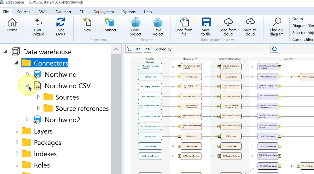Select the DWH.DIM_Customers core node
The width and height of the screenshot is (314, 174).
click(268, 136)
